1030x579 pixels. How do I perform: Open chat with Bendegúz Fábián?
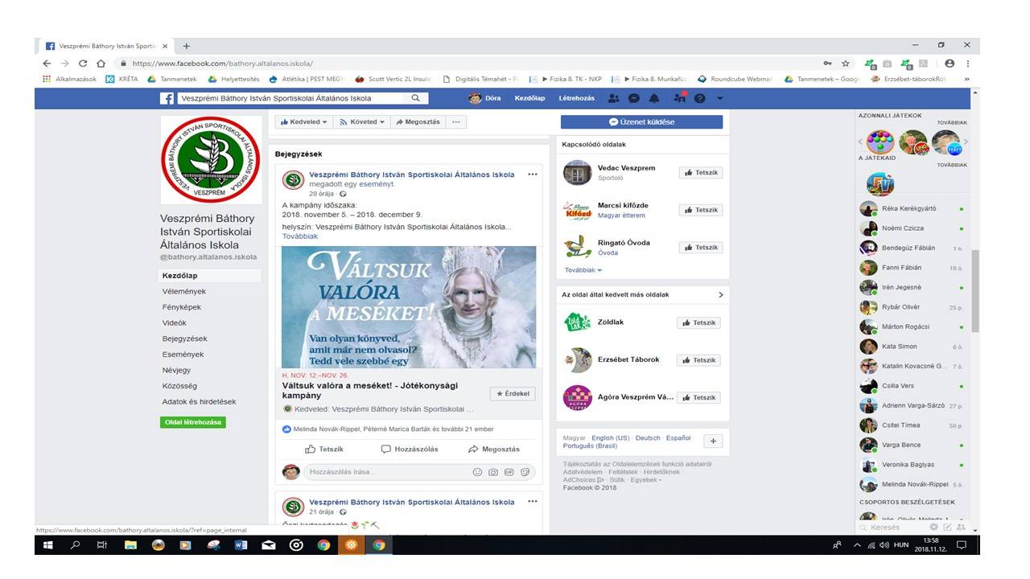[x=912, y=248]
